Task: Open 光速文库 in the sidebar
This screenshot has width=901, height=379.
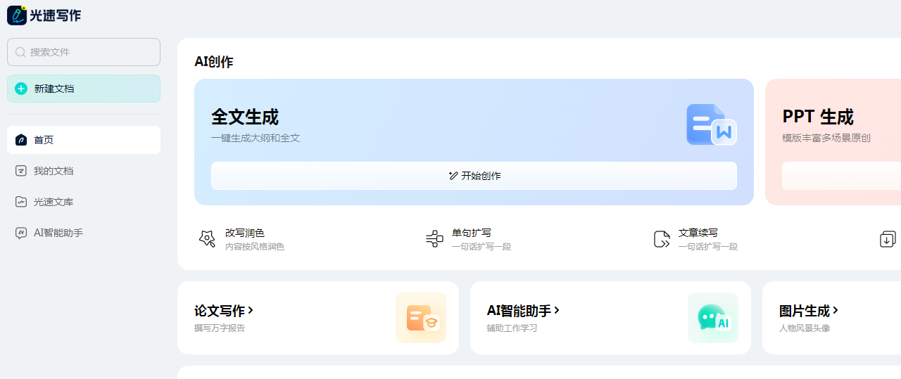Action: 84,202
